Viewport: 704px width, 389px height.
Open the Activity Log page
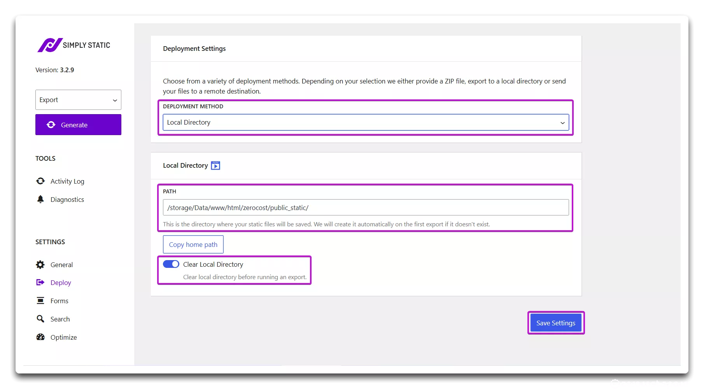pos(67,181)
